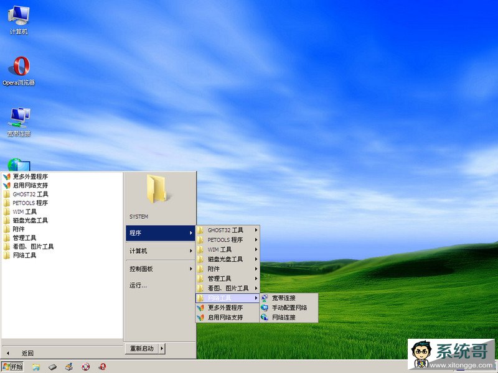Open 手动配置网络 from the 网络工具 submenu
This screenshot has width=498, height=373.
[289, 307]
